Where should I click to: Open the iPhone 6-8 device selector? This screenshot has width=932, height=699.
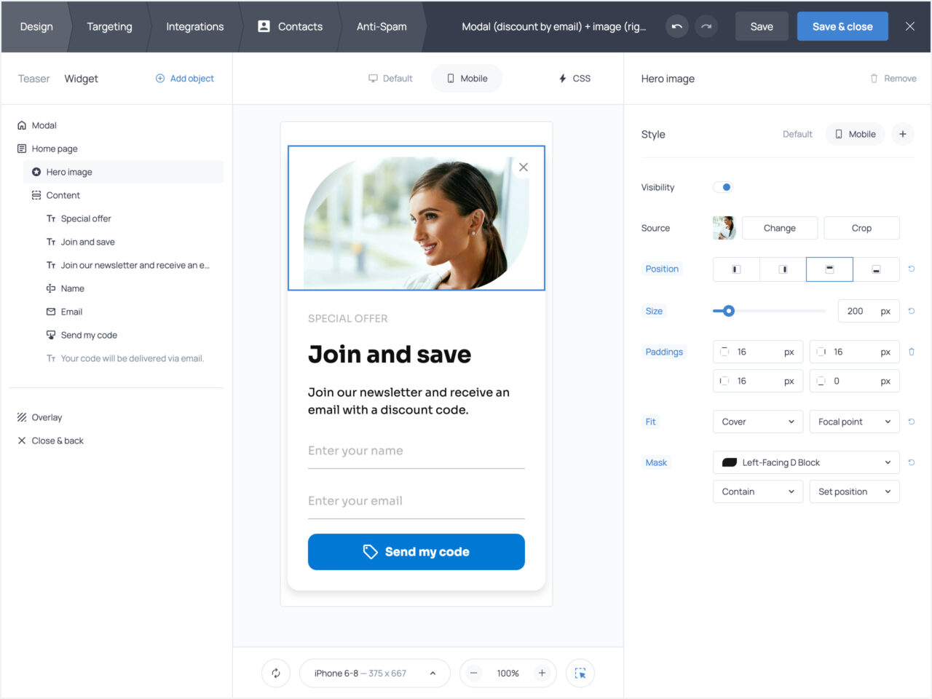pos(374,674)
